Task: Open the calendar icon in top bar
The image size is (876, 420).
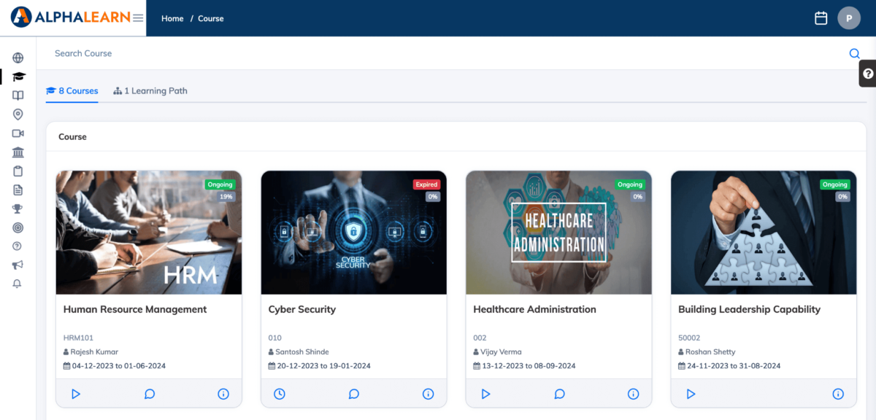Action: [821, 18]
